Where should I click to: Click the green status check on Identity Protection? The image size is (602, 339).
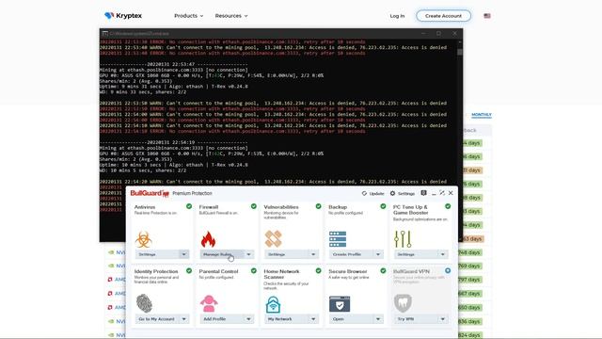(189, 270)
